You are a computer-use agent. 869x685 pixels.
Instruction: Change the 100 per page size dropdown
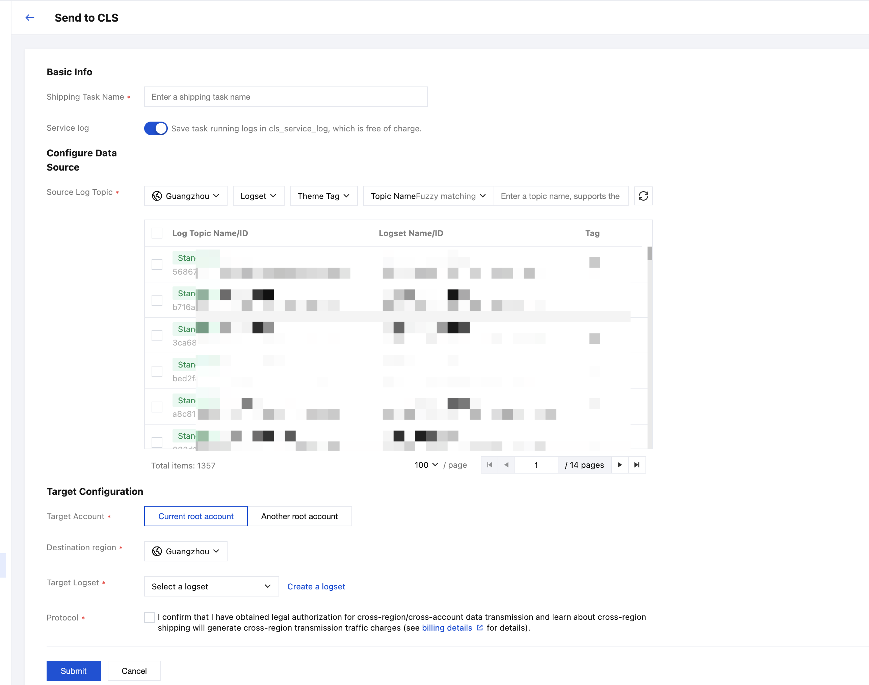click(x=426, y=465)
